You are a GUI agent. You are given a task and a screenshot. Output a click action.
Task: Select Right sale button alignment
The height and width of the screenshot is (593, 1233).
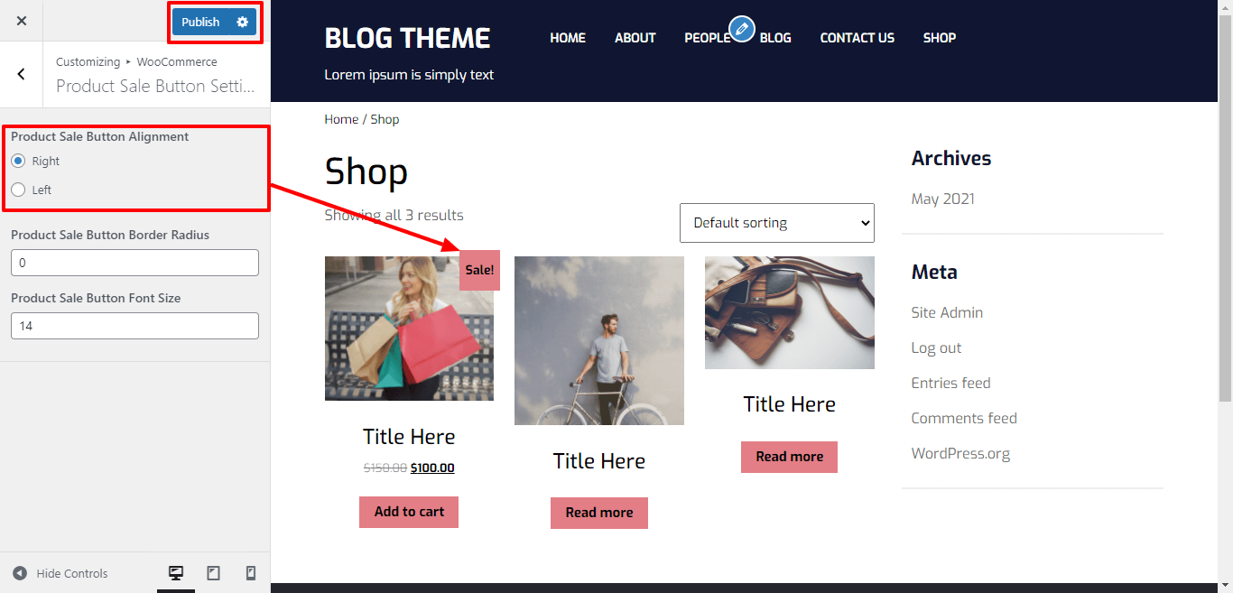tap(18, 161)
